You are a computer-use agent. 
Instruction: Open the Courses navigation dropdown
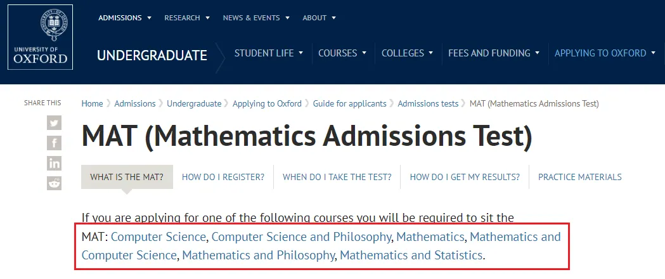pos(342,53)
